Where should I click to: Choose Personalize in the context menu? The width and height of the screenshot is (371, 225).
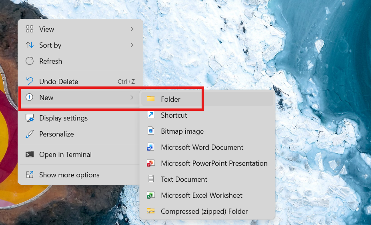pyautogui.click(x=80, y=134)
